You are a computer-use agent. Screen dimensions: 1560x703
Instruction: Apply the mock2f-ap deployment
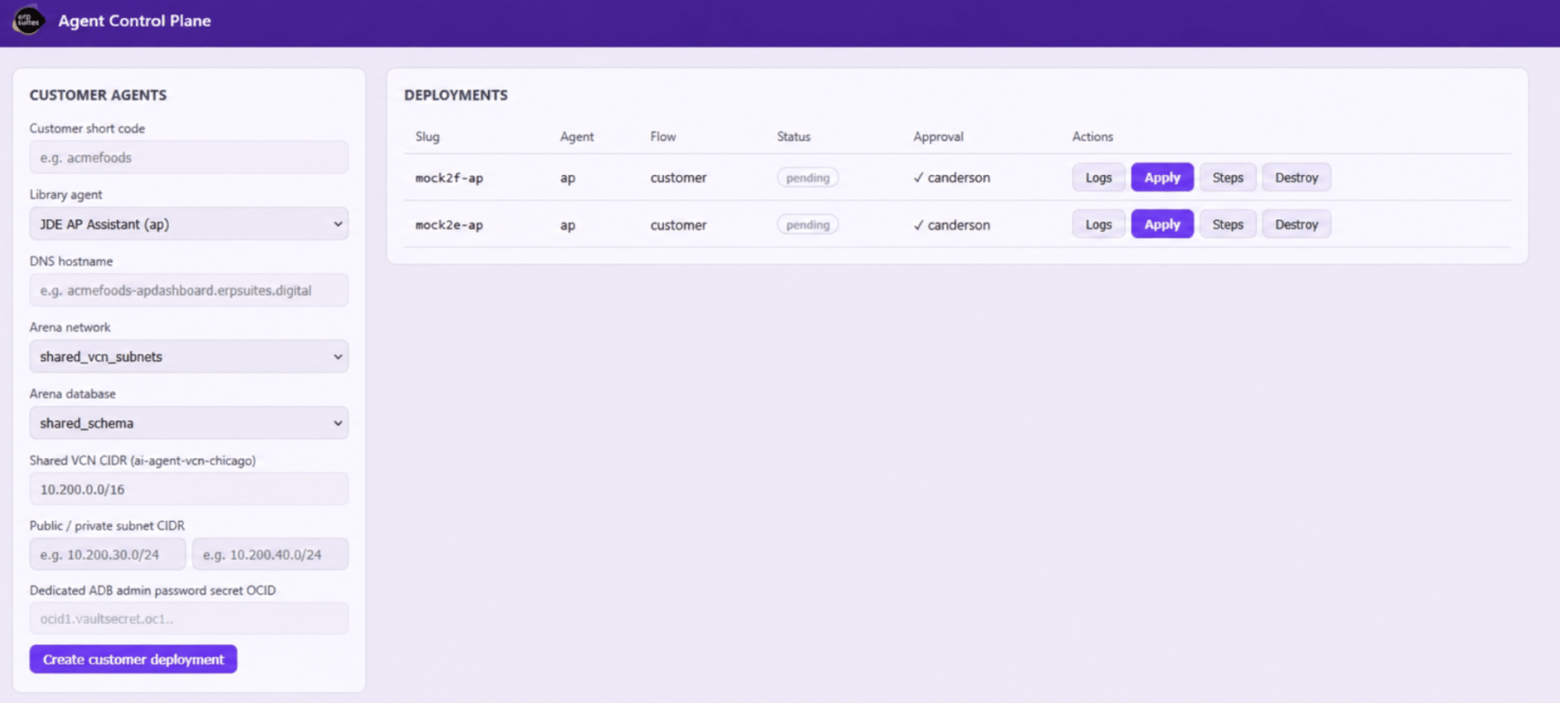(x=1162, y=177)
